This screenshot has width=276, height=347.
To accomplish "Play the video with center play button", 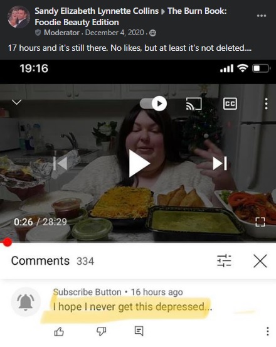I will [139, 163].
